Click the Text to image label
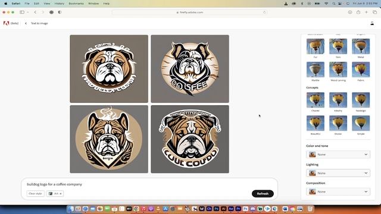This screenshot has height=214, width=381. 39,23
